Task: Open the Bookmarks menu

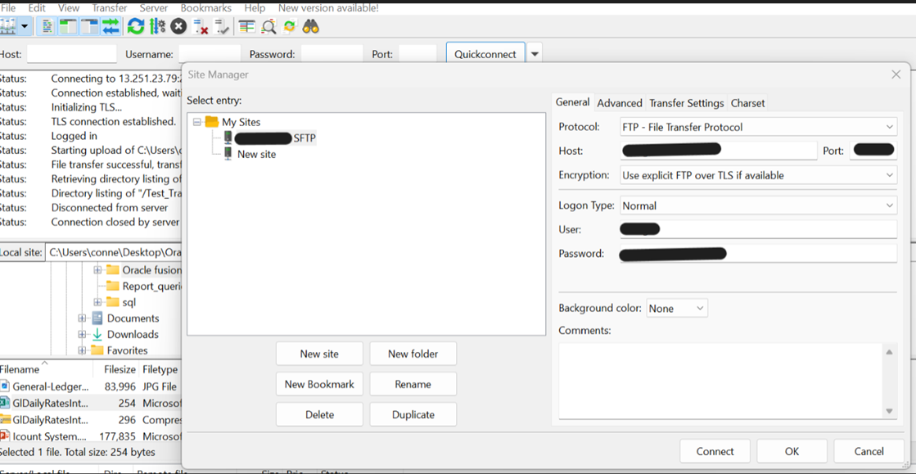Action: point(205,8)
